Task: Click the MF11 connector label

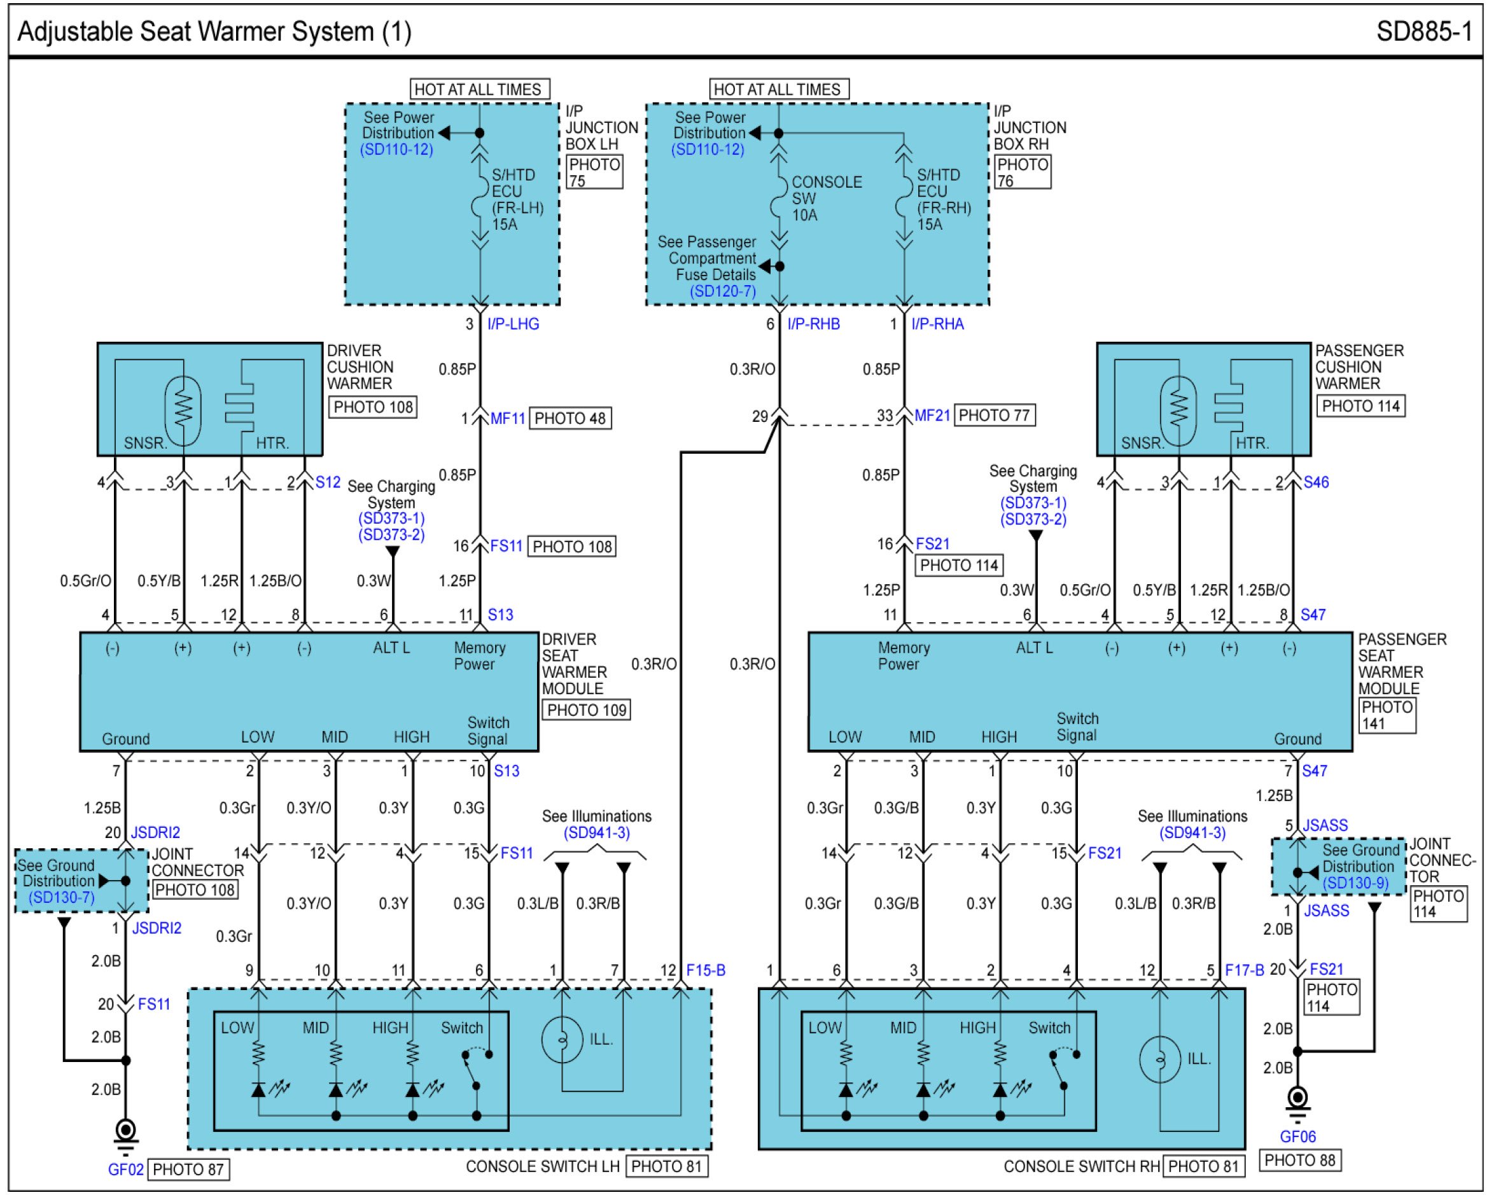Action: tap(508, 418)
